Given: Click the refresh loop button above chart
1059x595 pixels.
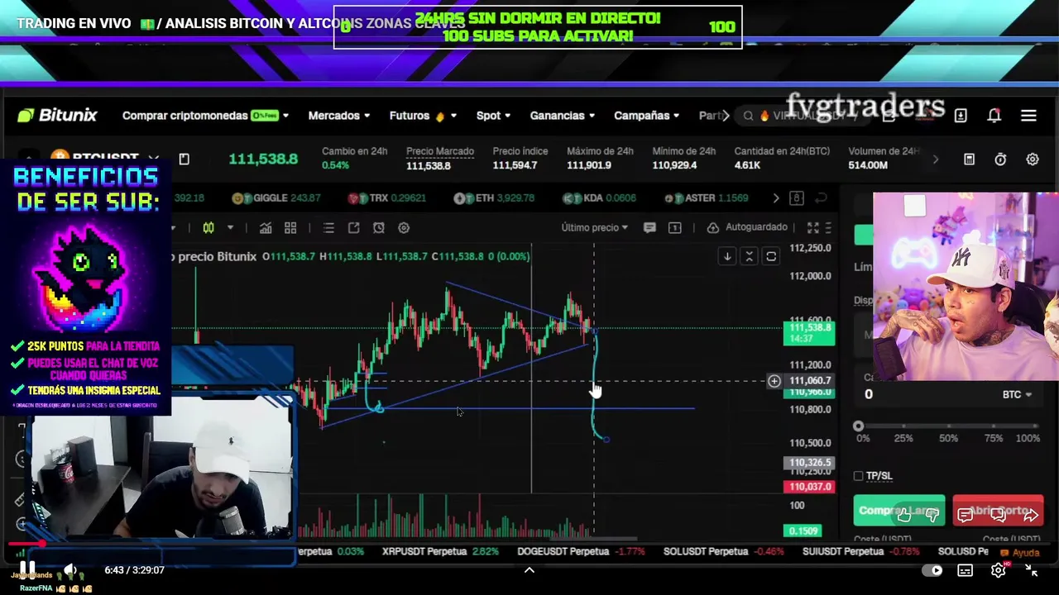Looking at the screenshot, I should tap(771, 256).
